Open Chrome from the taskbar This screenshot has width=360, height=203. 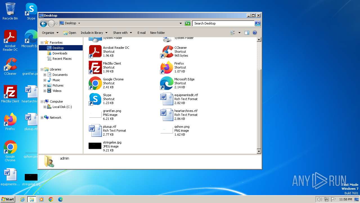pyautogui.click(x=51, y=199)
